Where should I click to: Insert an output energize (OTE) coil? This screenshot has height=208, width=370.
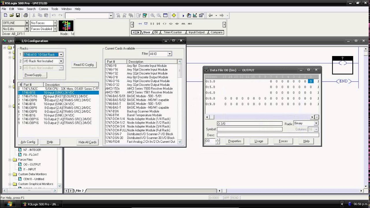(164, 24)
